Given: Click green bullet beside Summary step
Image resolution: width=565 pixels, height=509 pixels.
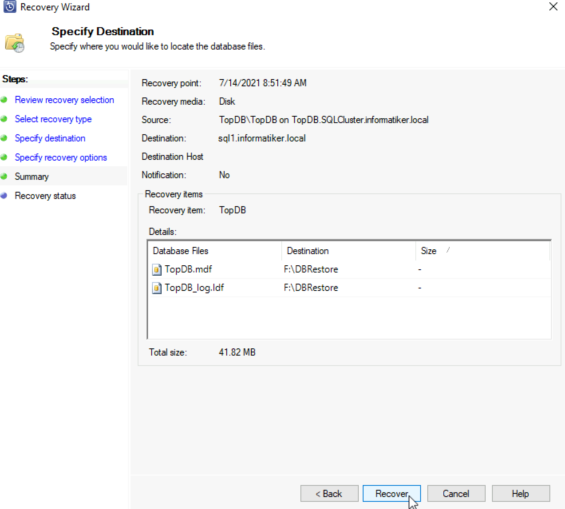Looking at the screenshot, I should [4, 177].
